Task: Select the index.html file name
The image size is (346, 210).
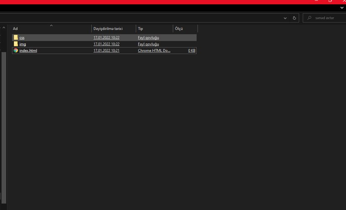Action: click(x=28, y=50)
